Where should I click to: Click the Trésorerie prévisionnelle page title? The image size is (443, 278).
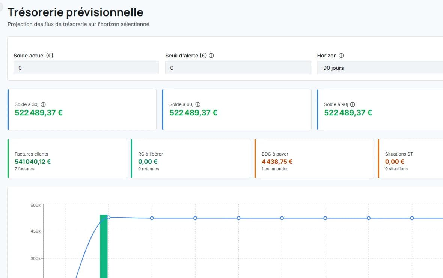click(75, 12)
